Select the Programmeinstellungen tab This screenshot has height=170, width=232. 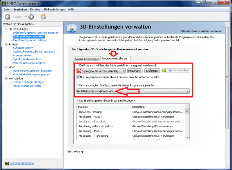click(x=115, y=59)
